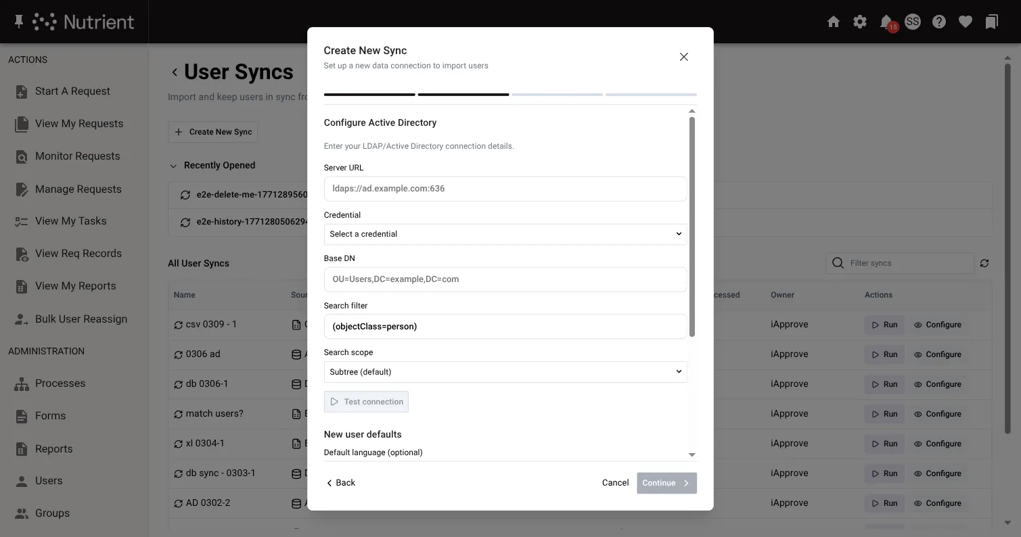Open Monitor Requests in sidebar
This screenshot has width=1021, height=537.
[77, 156]
